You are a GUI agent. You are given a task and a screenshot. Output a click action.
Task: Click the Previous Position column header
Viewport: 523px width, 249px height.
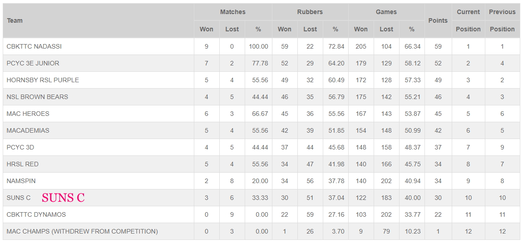(x=502, y=21)
